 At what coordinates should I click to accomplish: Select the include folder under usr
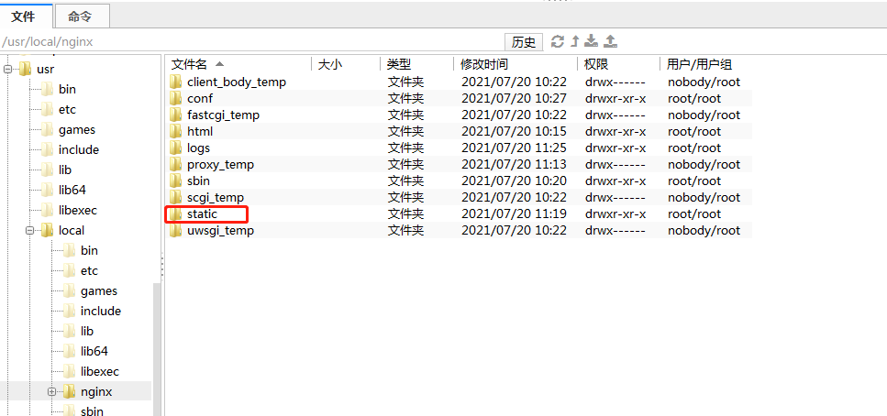click(79, 149)
